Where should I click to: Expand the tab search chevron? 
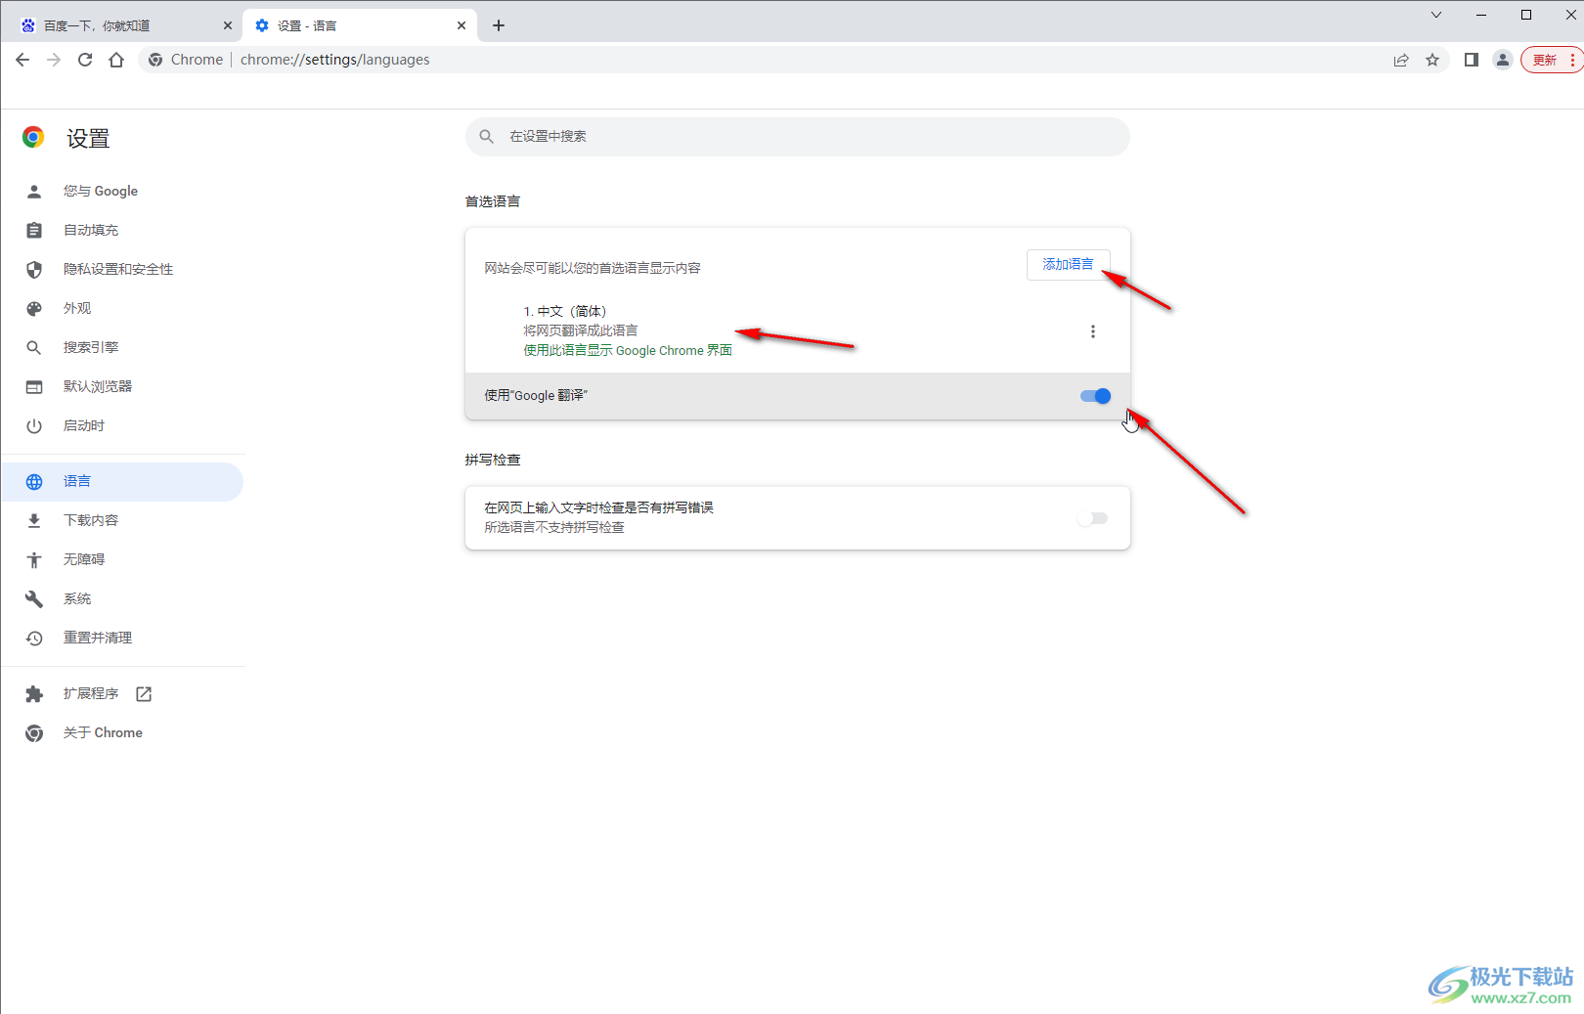[1435, 15]
